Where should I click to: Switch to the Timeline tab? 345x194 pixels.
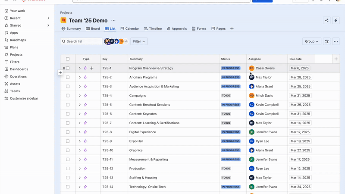(153, 28)
